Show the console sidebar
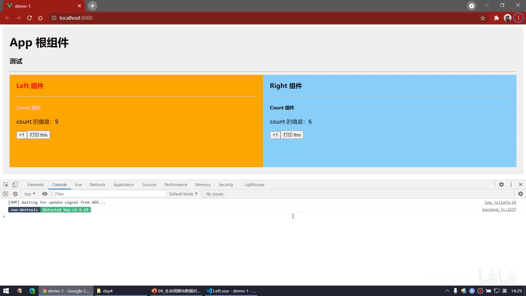526x296 pixels. pos(5,194)
